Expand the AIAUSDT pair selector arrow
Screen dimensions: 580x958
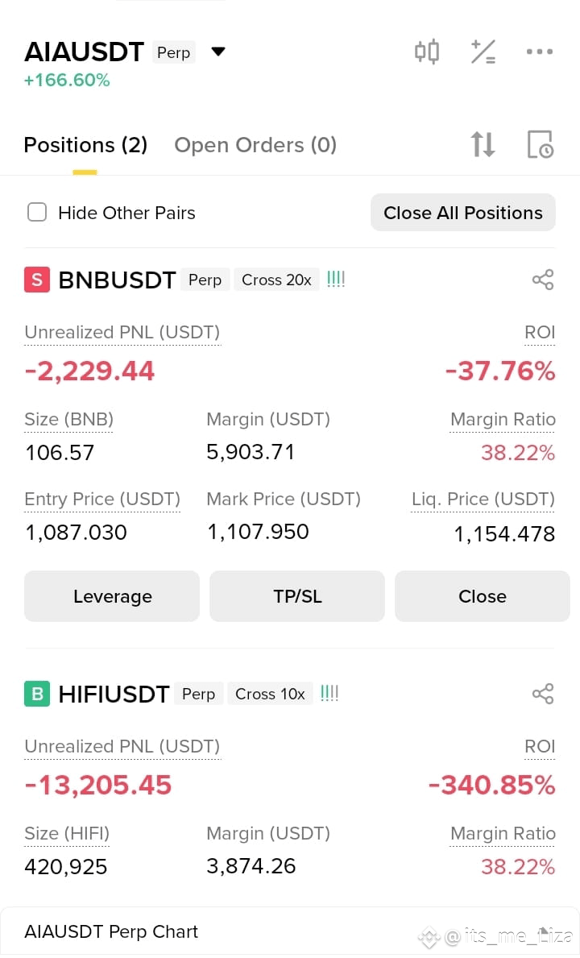[x=218, y=52]
